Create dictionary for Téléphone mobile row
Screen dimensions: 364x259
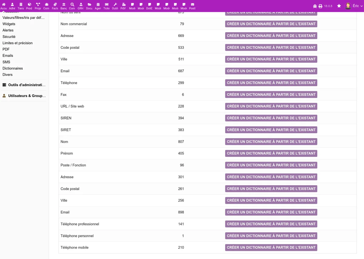tap(271, 247)
